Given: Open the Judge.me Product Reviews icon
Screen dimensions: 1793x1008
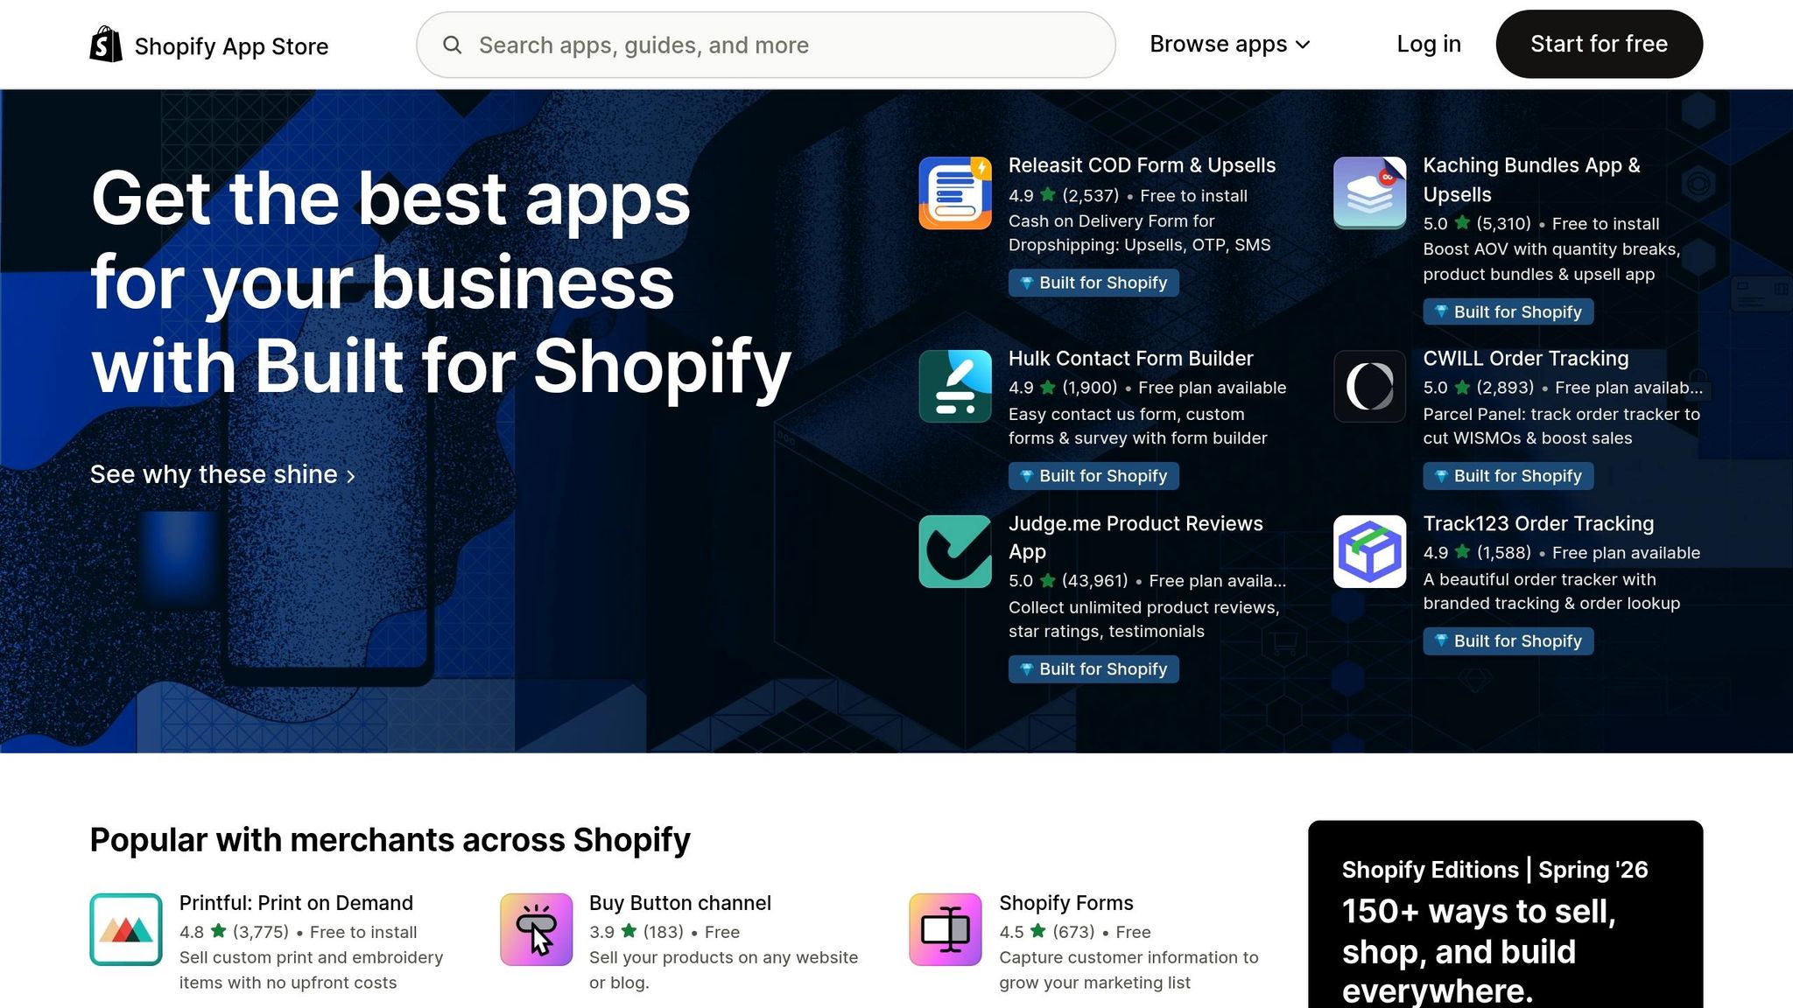Looking at the screenshot, I should (955, 551).
